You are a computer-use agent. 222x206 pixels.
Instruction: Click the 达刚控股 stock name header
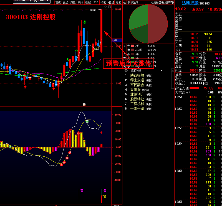pos(190,3)
